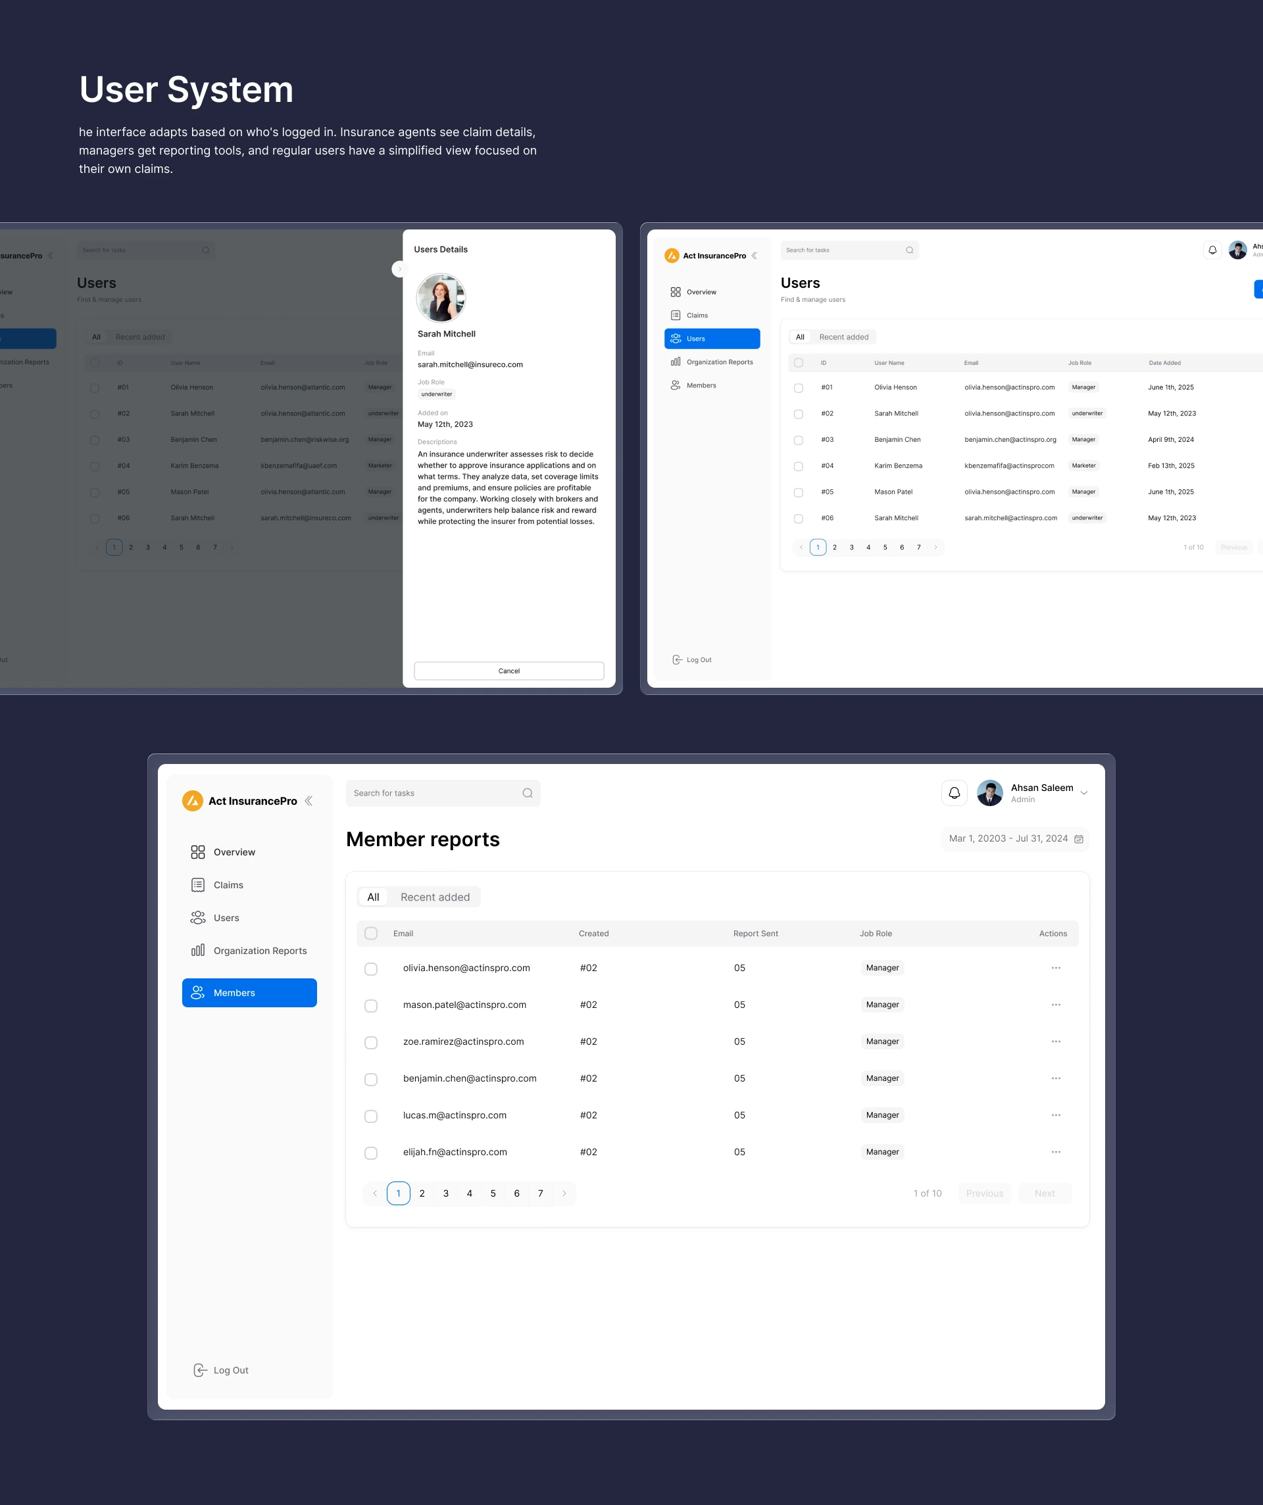Click the Log Out icon in bottom sidebar
This screenshot has width=1263, height=1505.
200,1370
